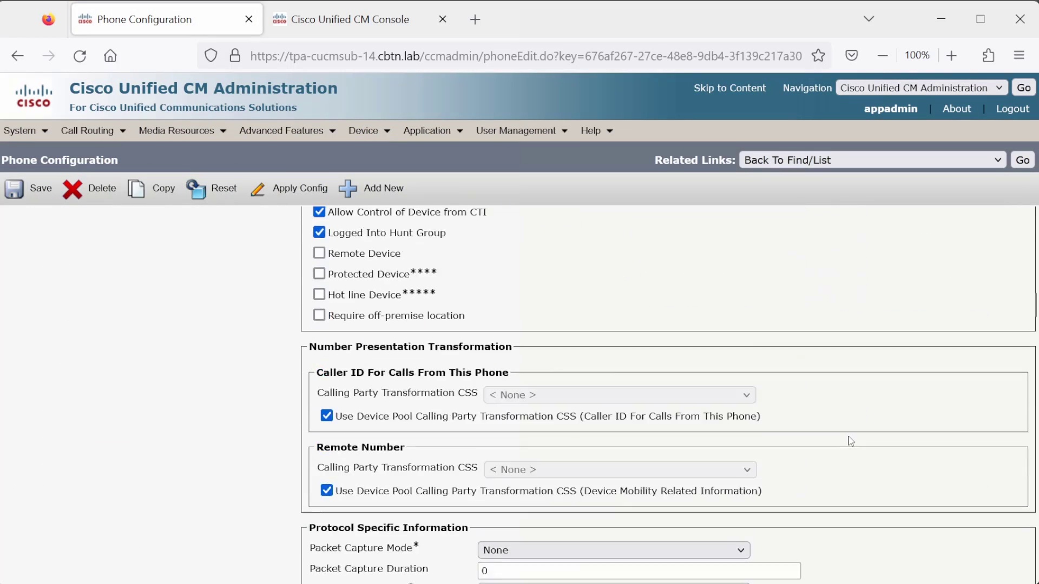Click the Copy icon to duplicate phone
Viewport: 1039px width, 584px height.
tap(136, 188)
